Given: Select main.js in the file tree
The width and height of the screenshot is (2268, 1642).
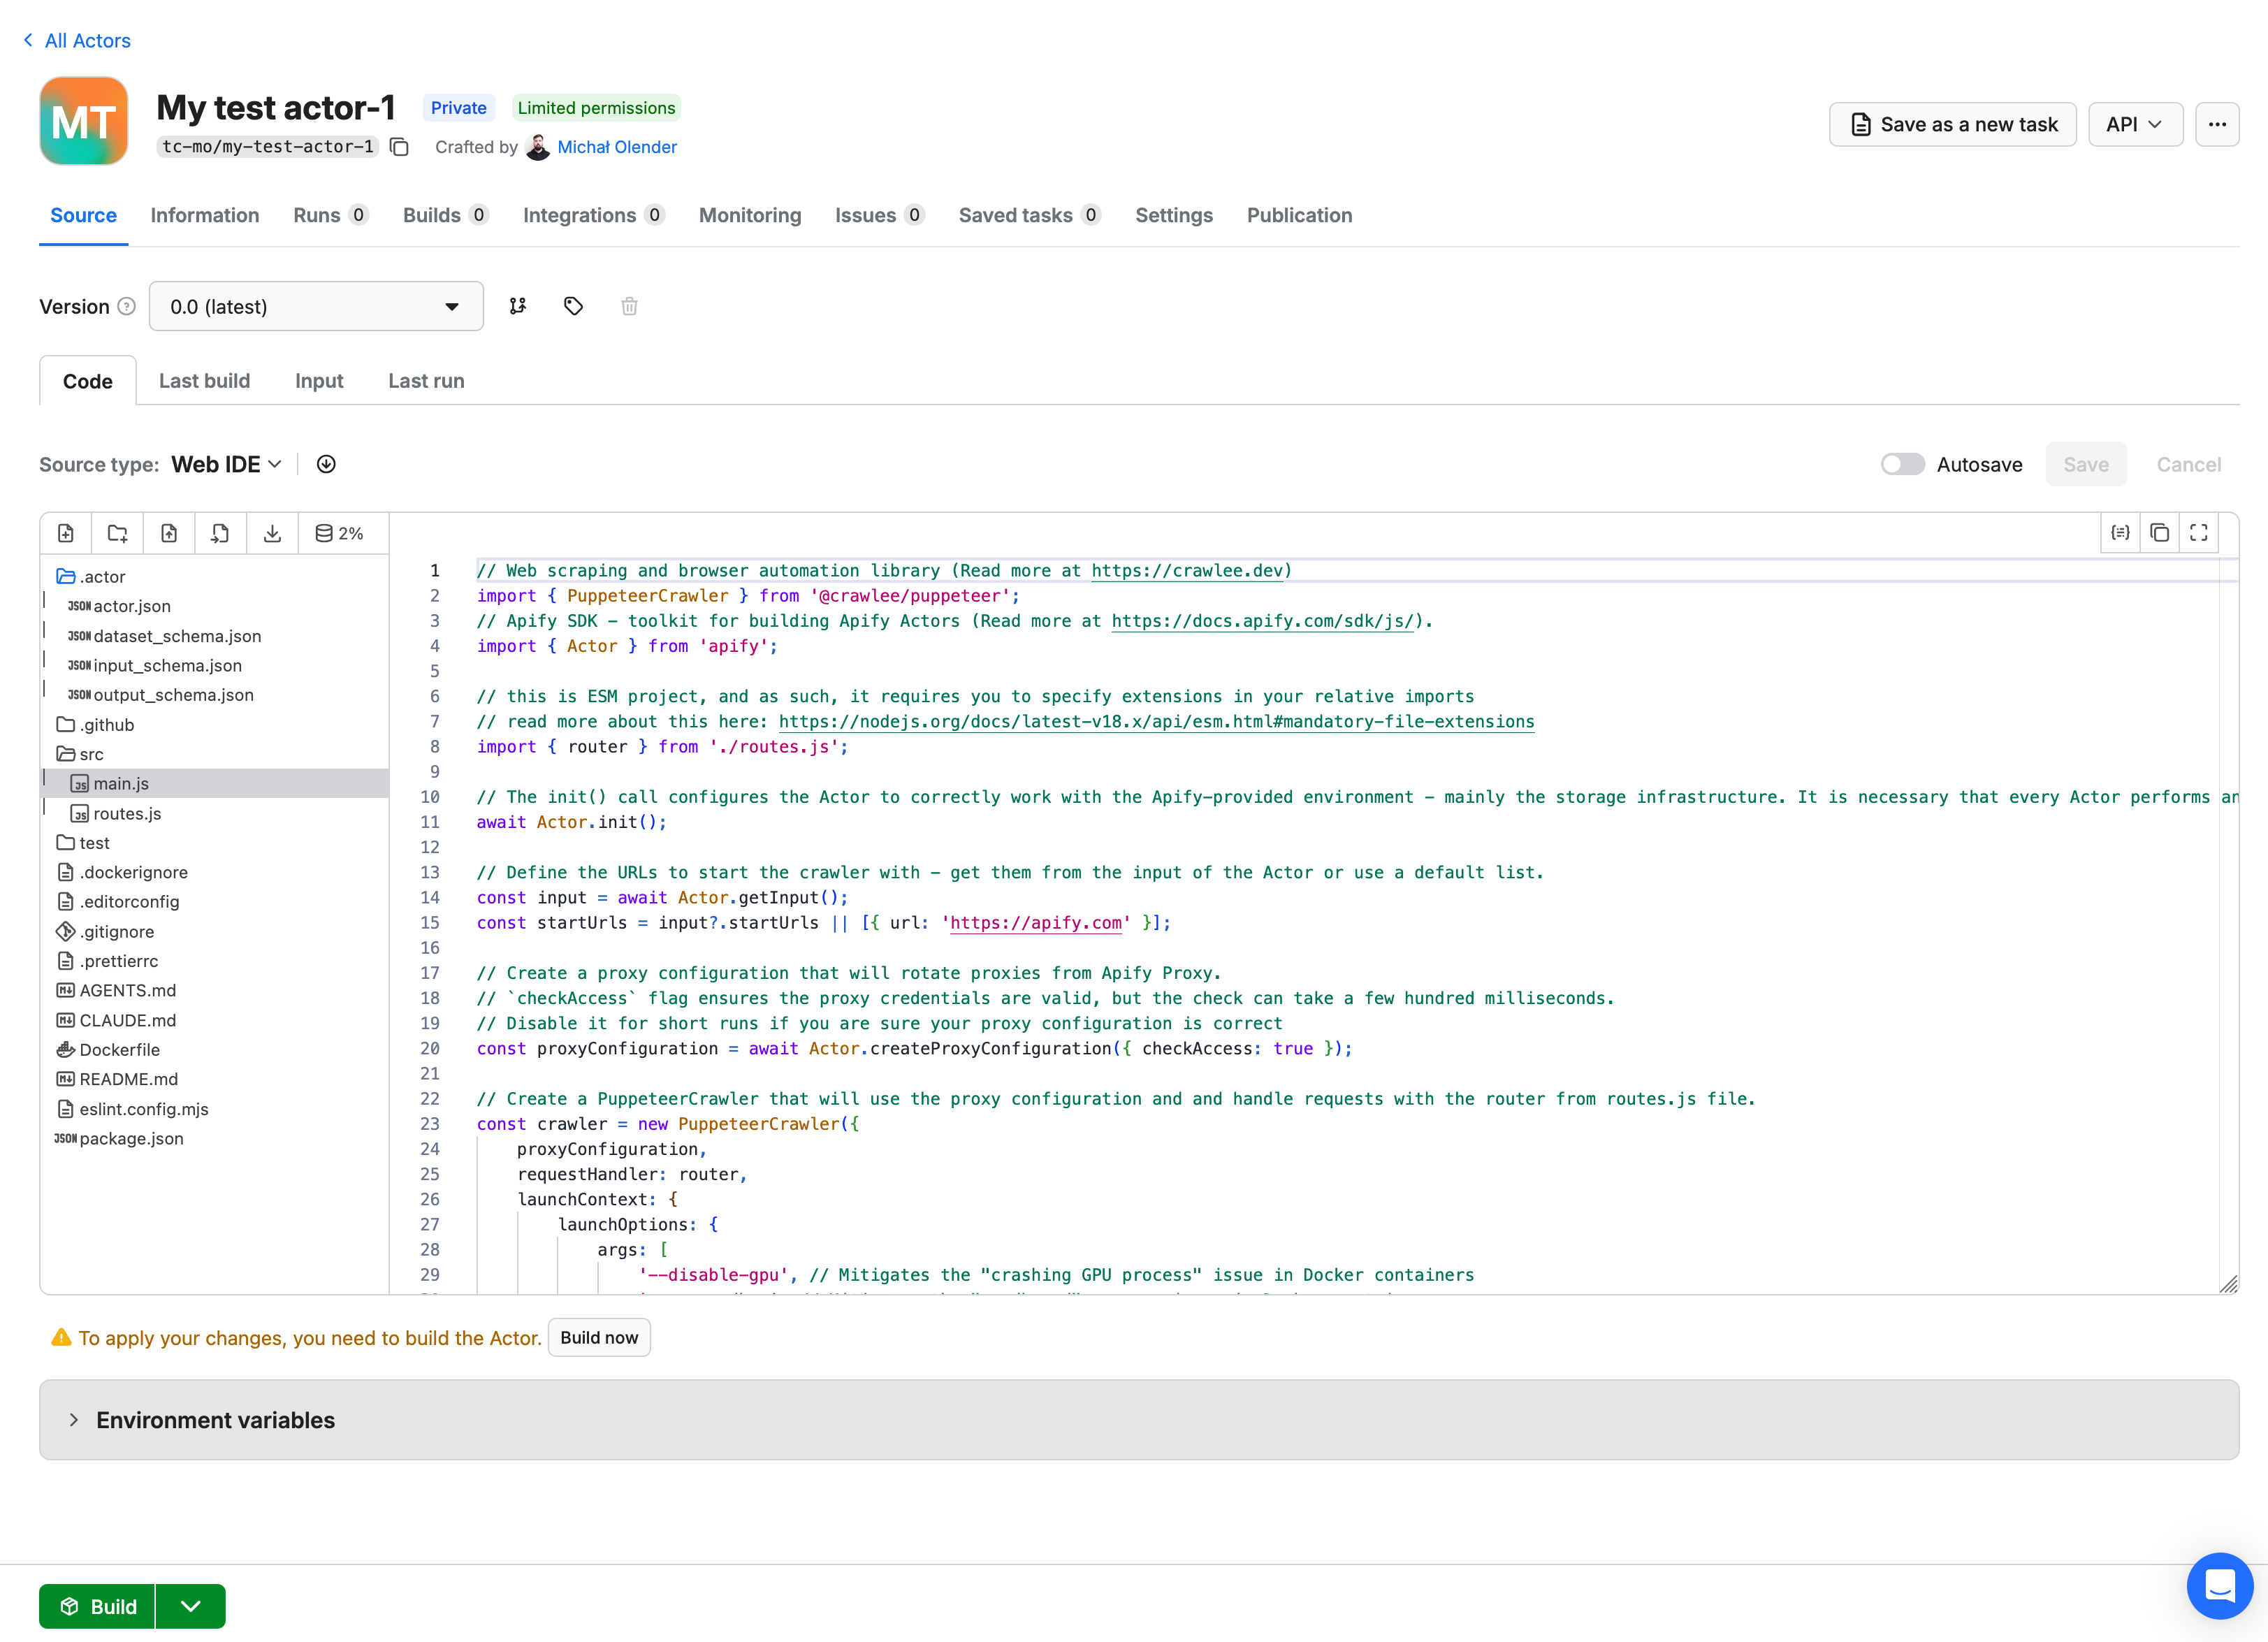Looking at the screenshot, I should pyautogui.click(x=120, y=783).
